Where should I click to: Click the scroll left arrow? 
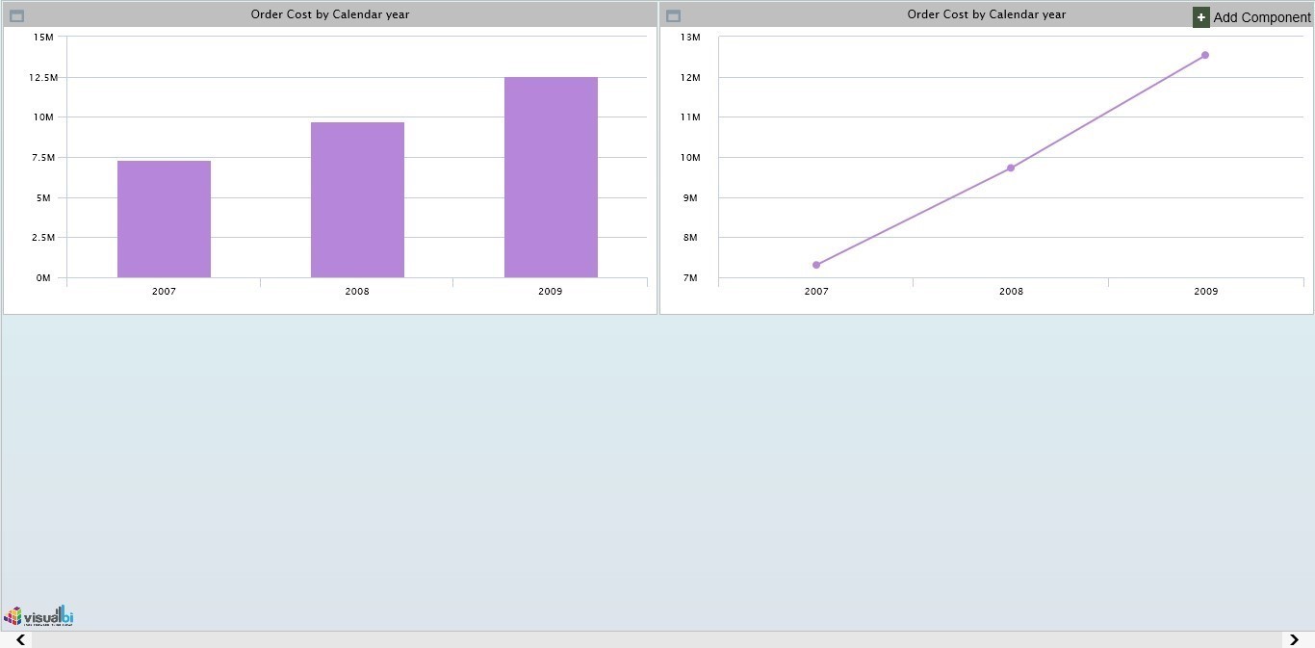coord(20,640)
